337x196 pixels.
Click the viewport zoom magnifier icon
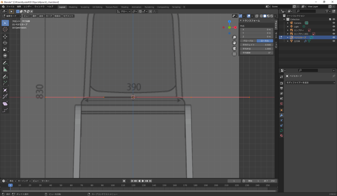point(234,37)
